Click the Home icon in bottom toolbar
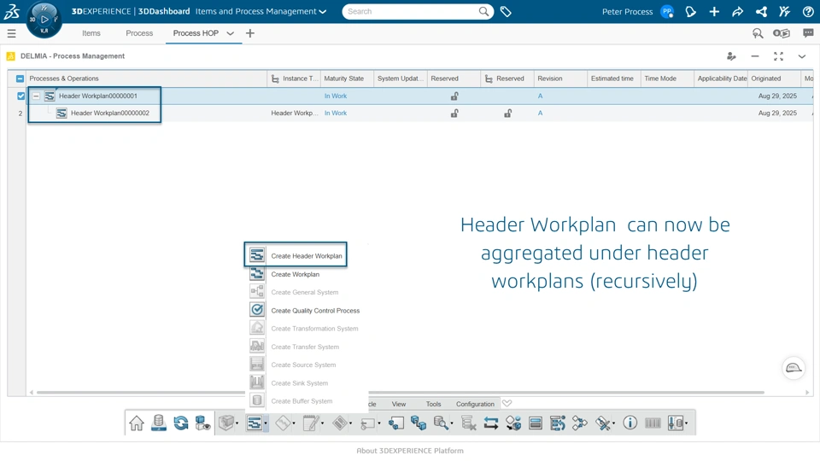 [x=137, y=423]
